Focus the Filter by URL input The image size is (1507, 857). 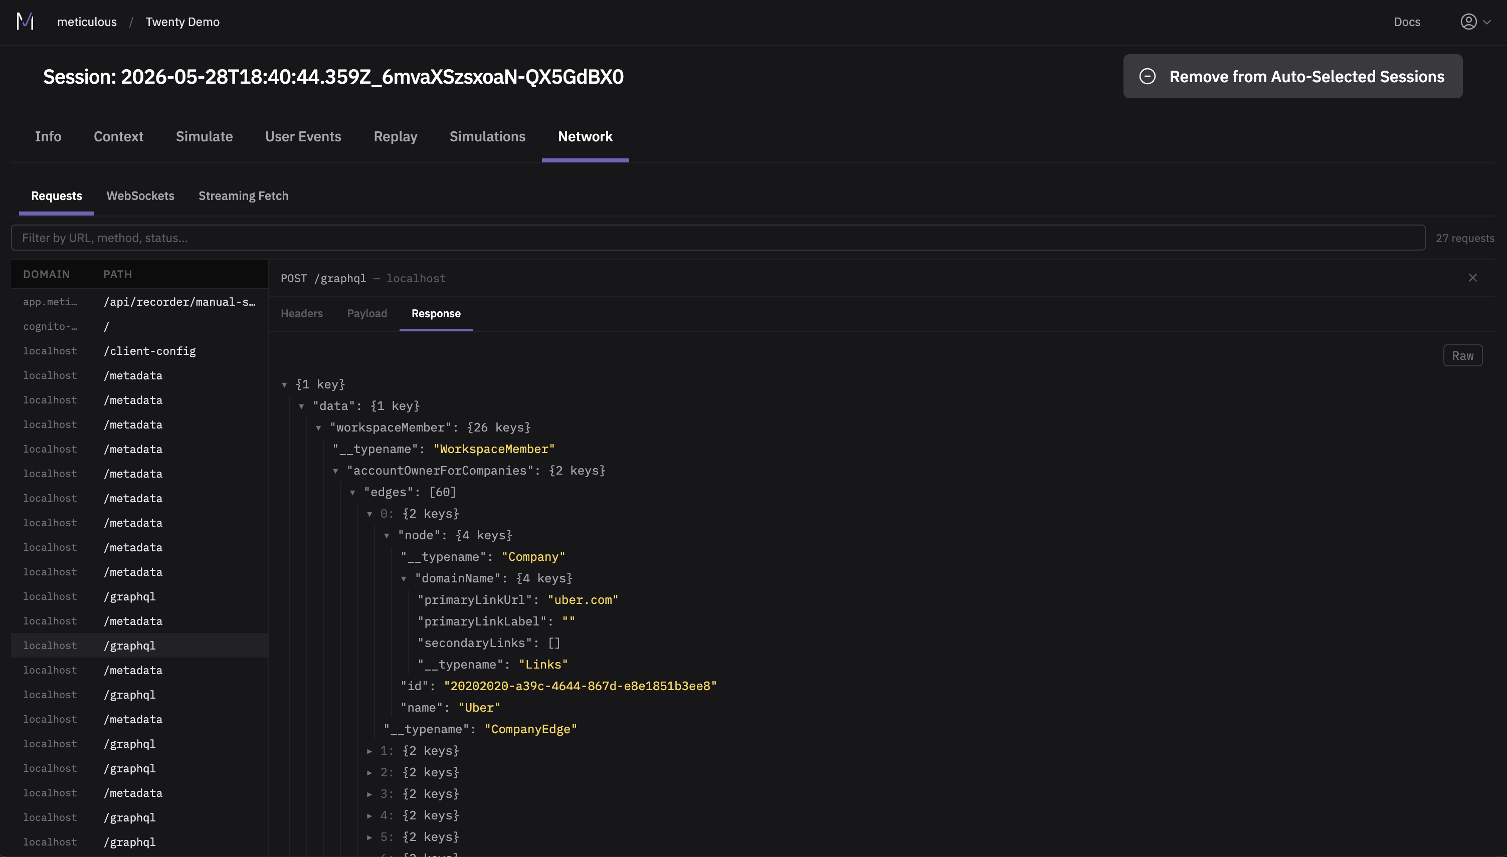[x=717, y=238]
